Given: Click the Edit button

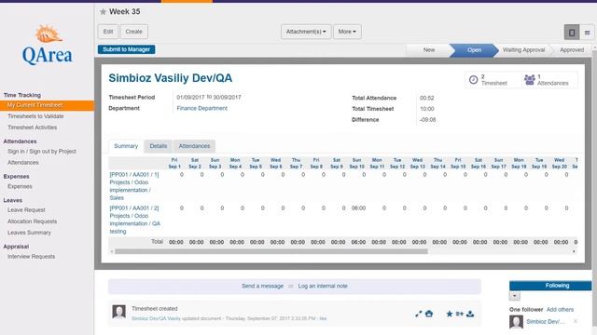Looking at the screenshot, I should (108, 32).
